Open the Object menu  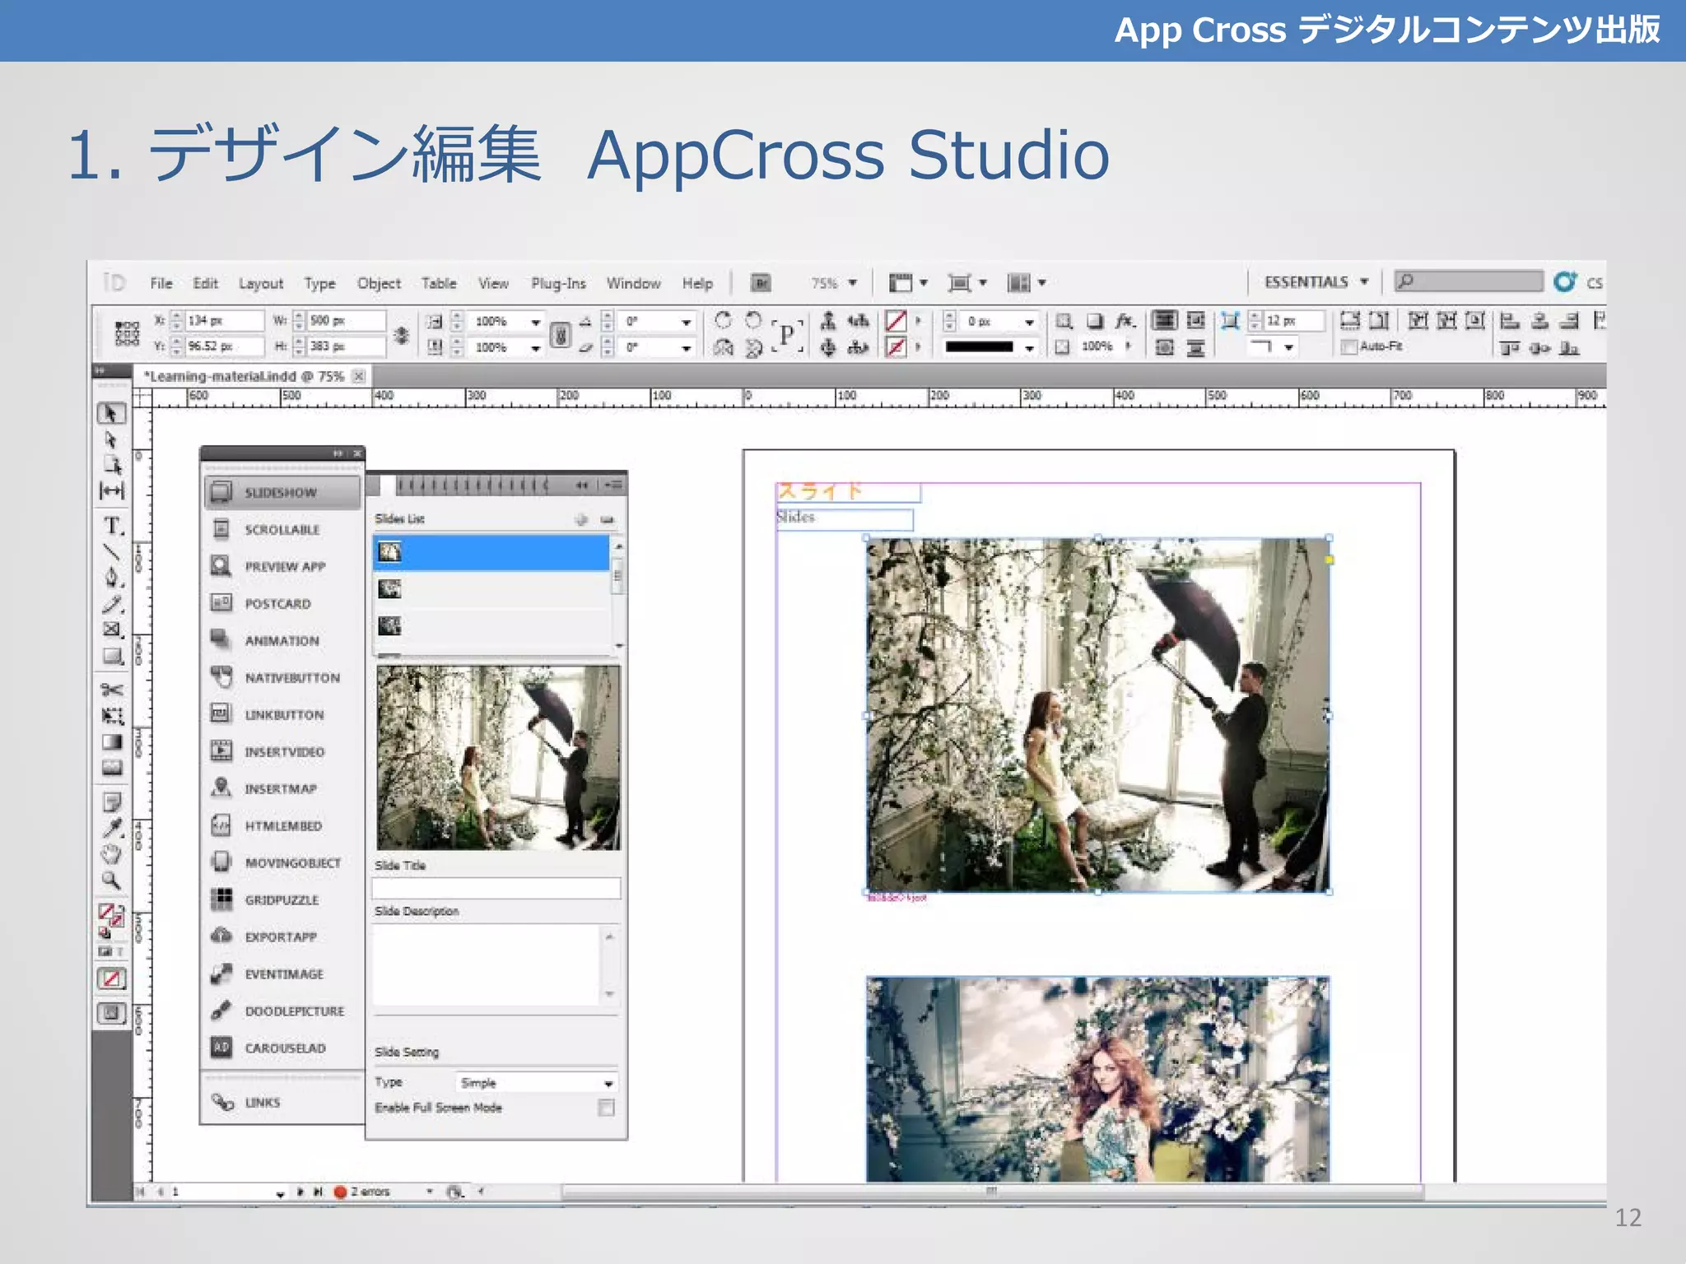pos(379,283)
